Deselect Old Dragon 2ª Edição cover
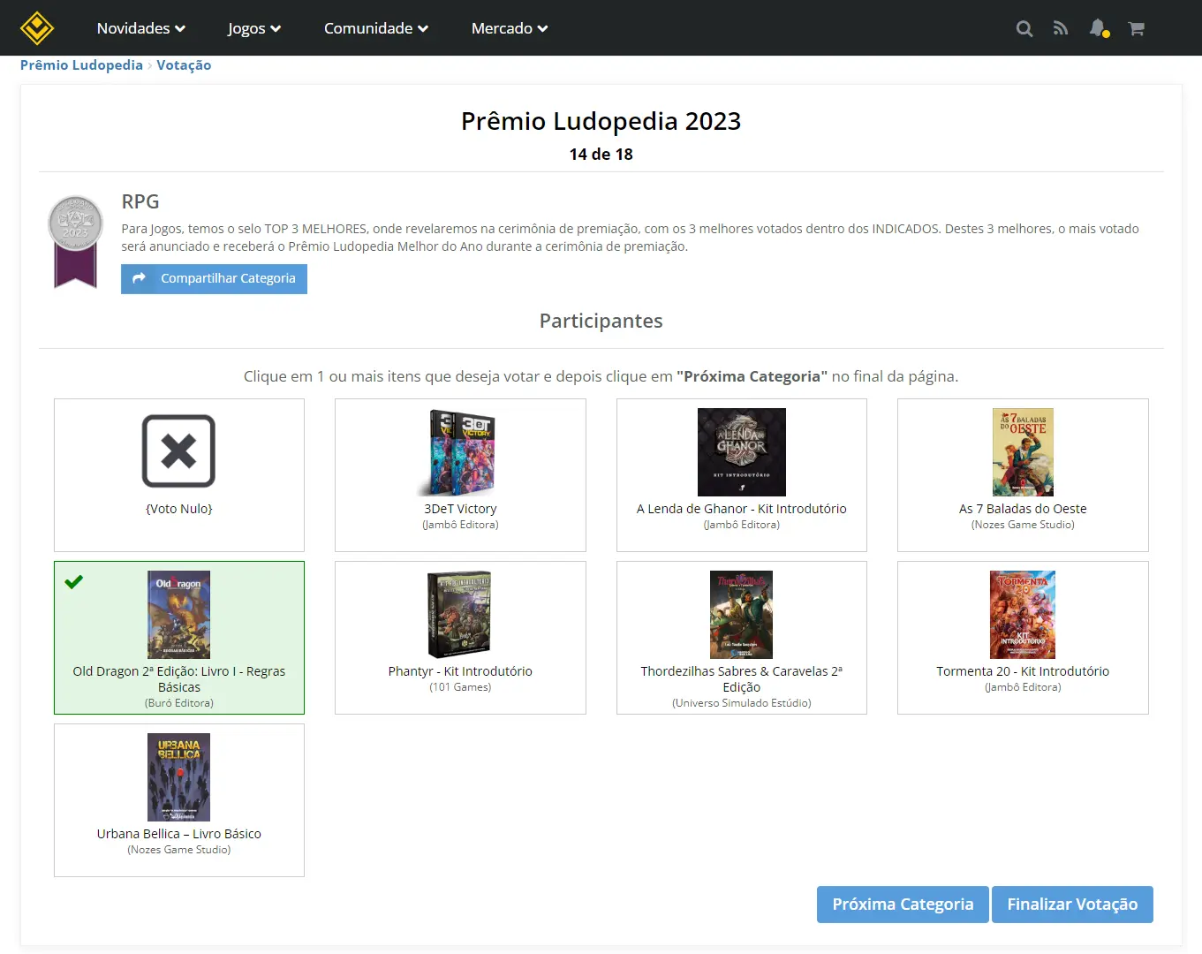1202x954 pixels. [178, 615]
